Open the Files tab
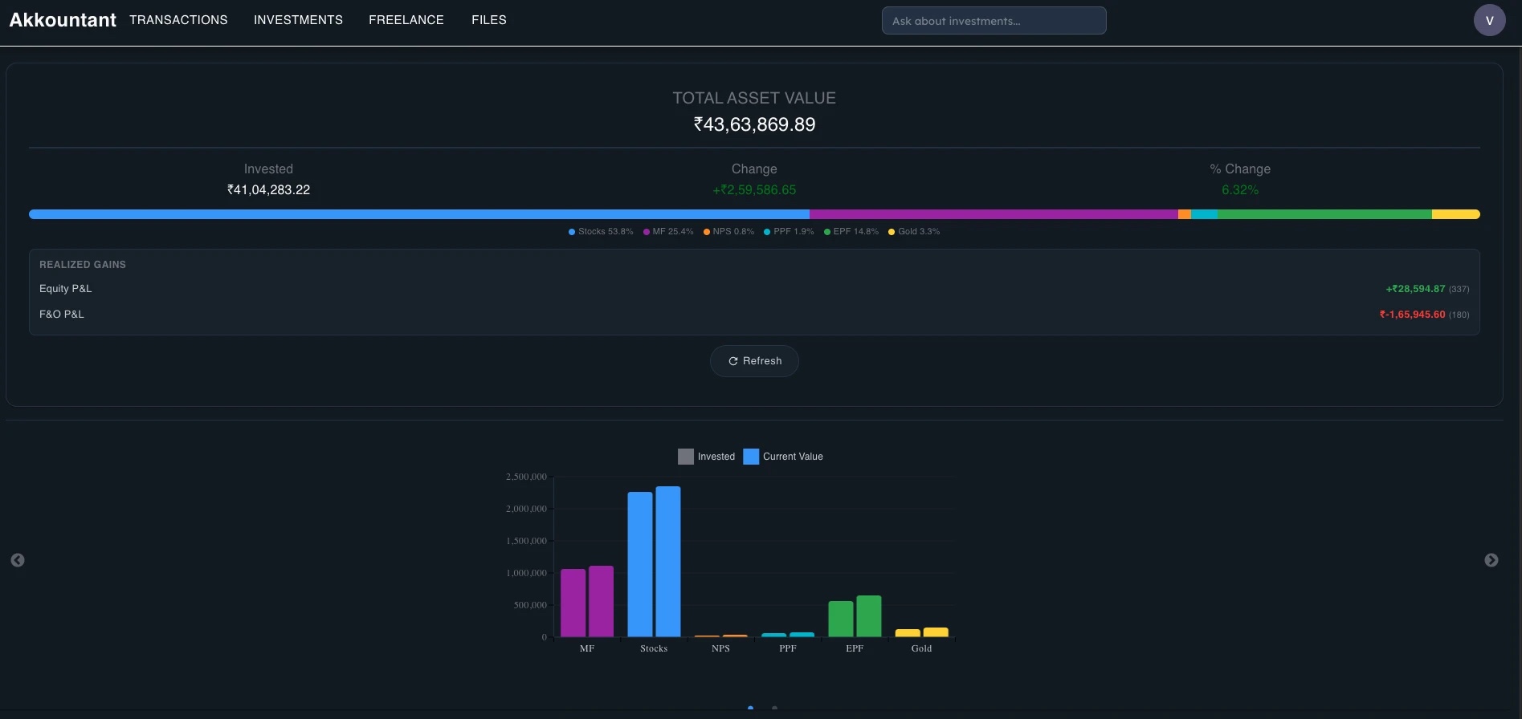 (x=489, y=20)
